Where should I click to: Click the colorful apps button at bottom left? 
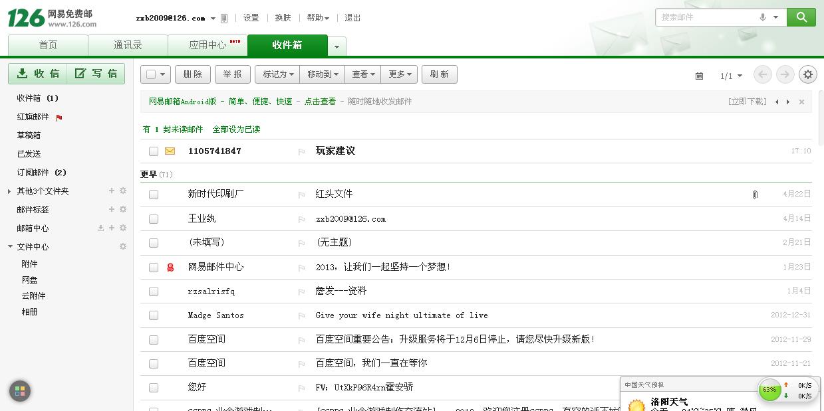click(x=19, y=391)
